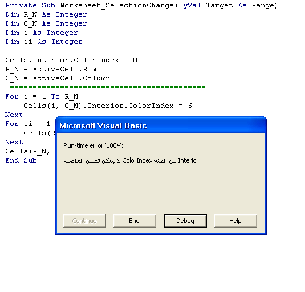Click the green comment separator below the Dim ii line
The image size is (305, 292).
click(105, 51)
